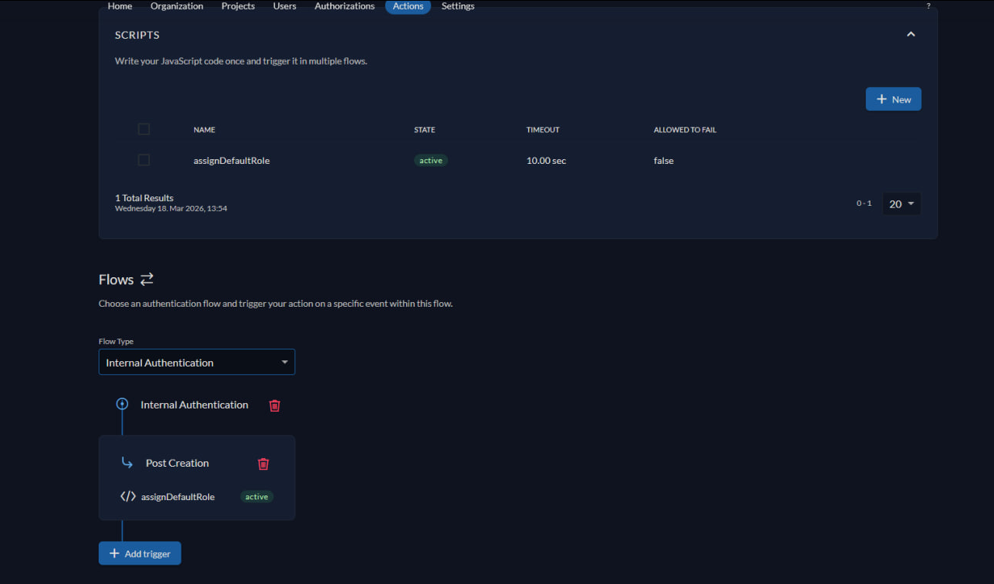The height and width of the screenshot is (584, 994).
Task: Click the active state badge in scripts table
Action: pyautogui.click(x=431, y=161)
